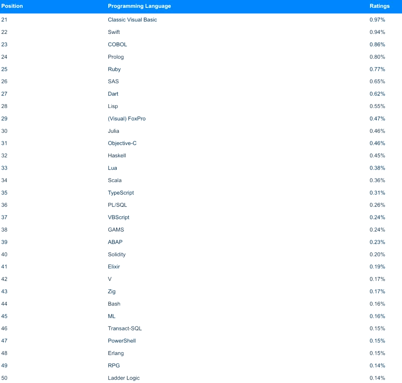Select the COBOL row text
The height and width of the screenshot is (383, 402).
(117, 44)
